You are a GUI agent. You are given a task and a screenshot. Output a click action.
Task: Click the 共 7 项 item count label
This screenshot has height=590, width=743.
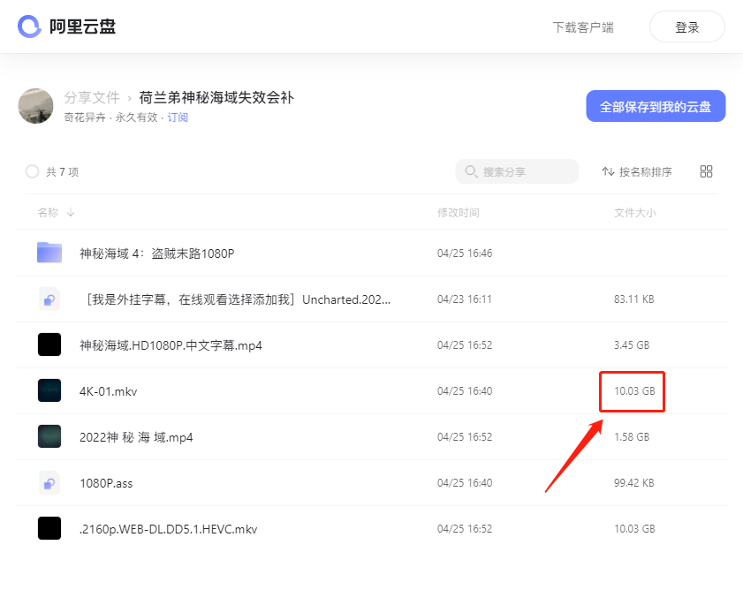click(x=62, y=172)
